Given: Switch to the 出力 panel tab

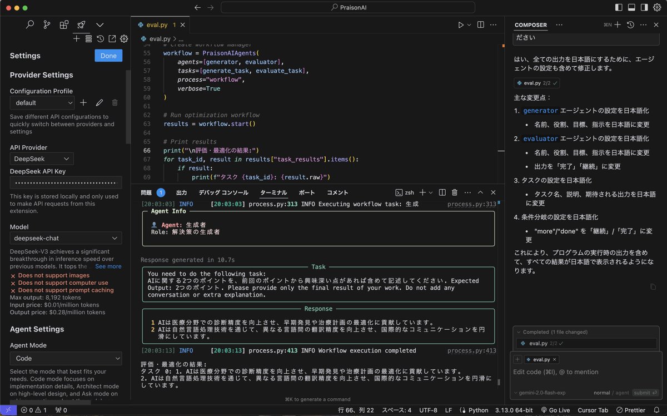Looking at the screenshot, I should [x=182, y=192].
